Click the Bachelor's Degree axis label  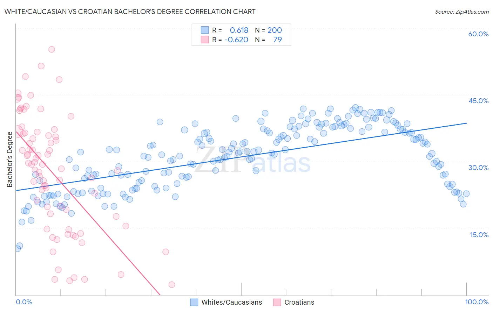(x=9, y=159)
